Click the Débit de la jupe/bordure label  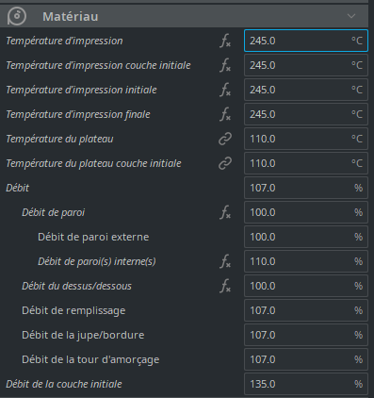(83, 335)
